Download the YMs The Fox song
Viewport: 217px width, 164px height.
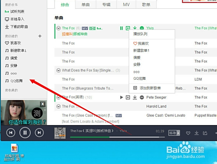(135, 28)
